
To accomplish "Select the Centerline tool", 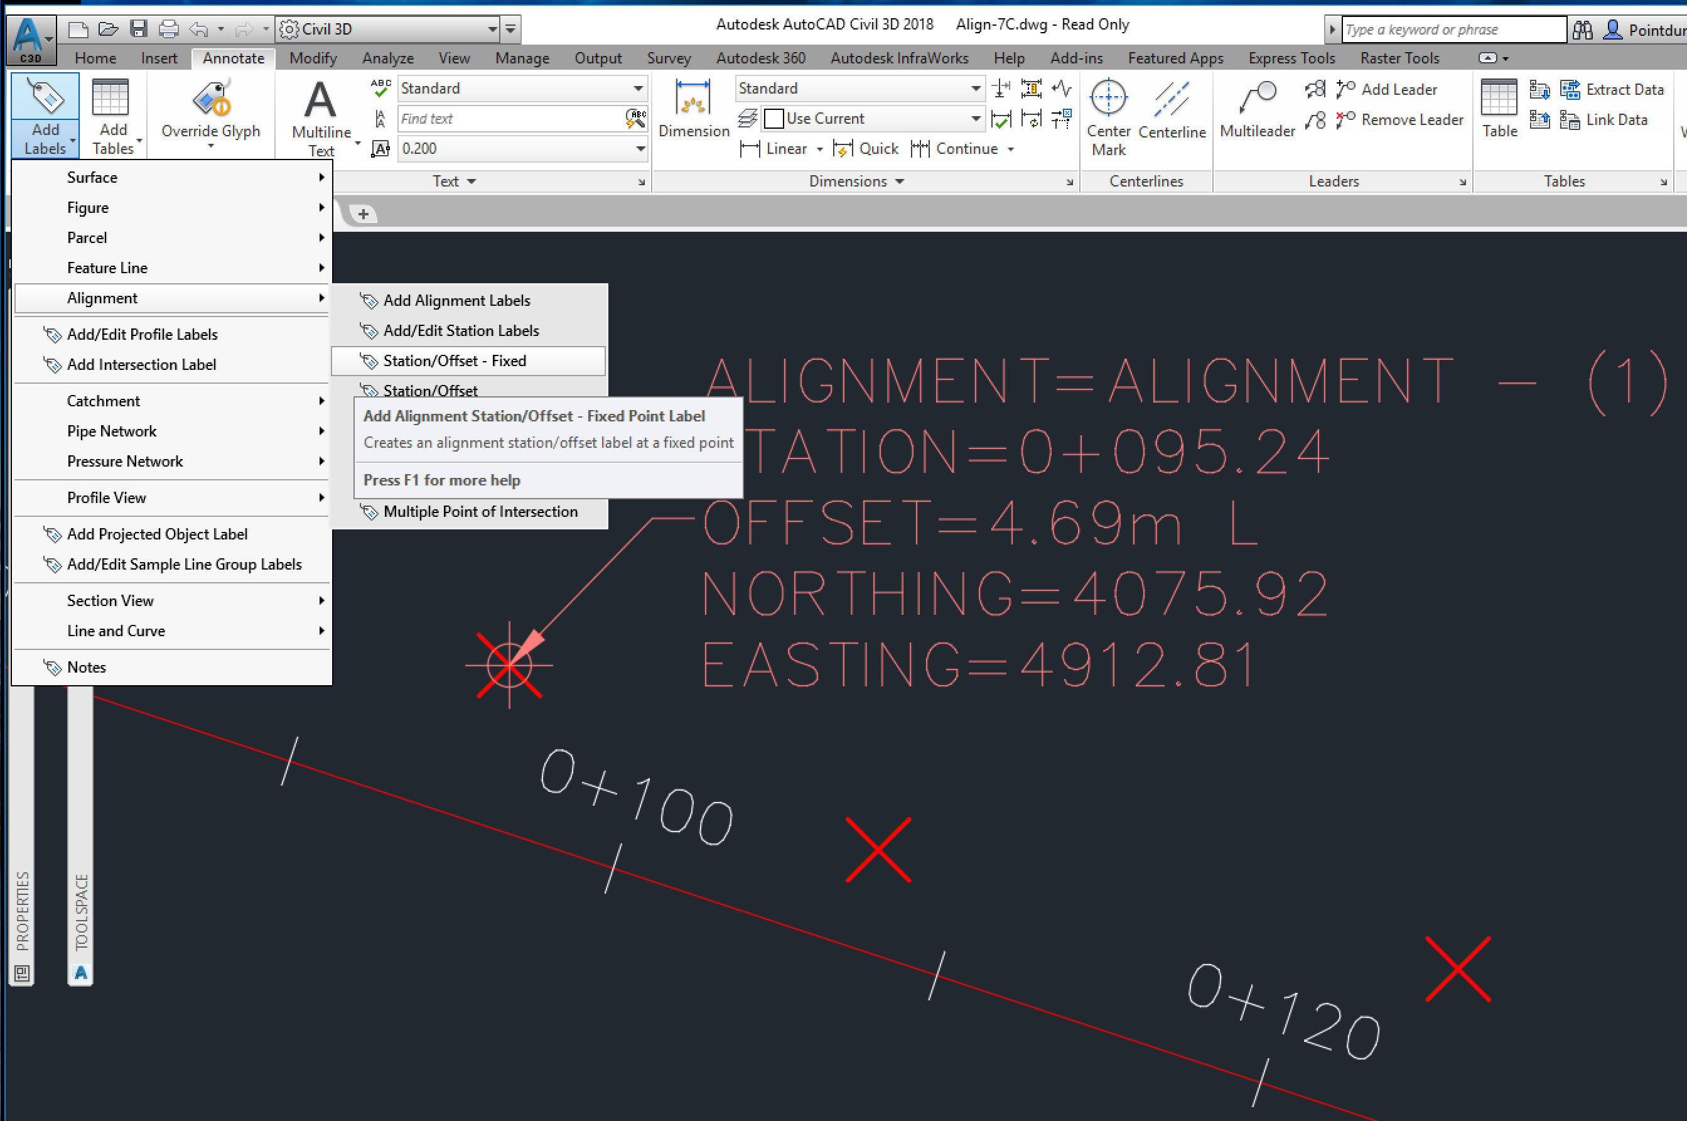I will pyautogui.click(x=1171, y=99).
